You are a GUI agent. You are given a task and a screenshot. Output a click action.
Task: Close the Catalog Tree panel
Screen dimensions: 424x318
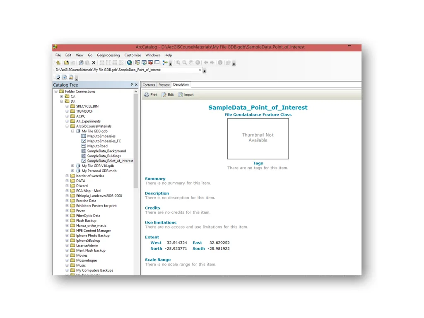[x=136, y=84]
